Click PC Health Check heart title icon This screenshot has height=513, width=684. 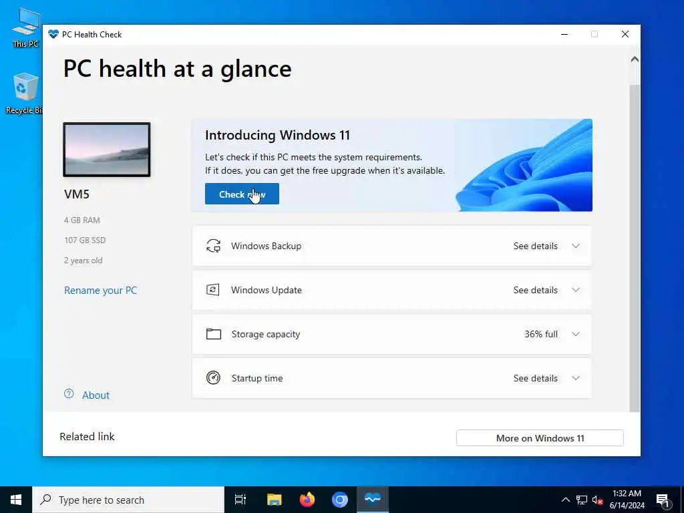pos(53,34)
